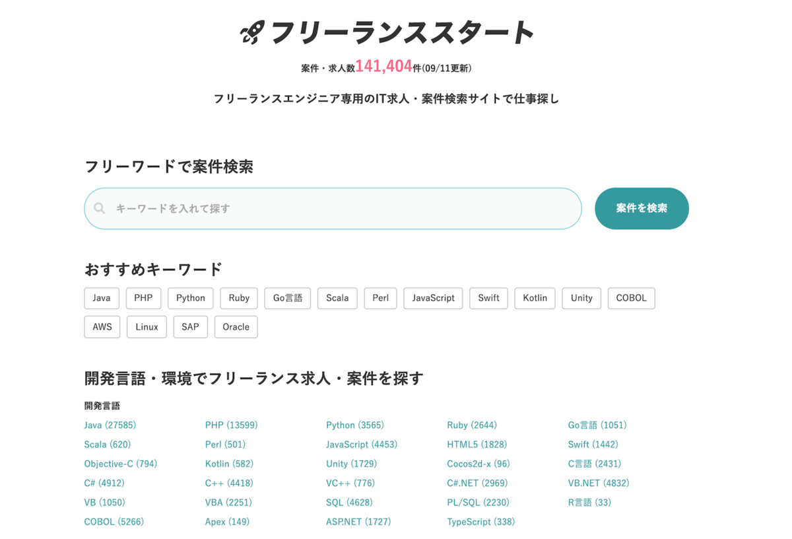Screen dimensions: 792x539
Task: Open the Swift (1442) link
Action: [x=593, y=445]
